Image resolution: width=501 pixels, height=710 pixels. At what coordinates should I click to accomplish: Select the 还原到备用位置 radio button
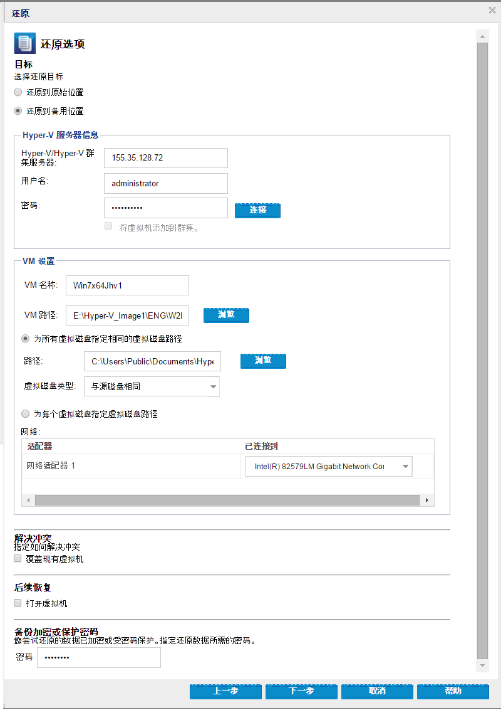18,111
